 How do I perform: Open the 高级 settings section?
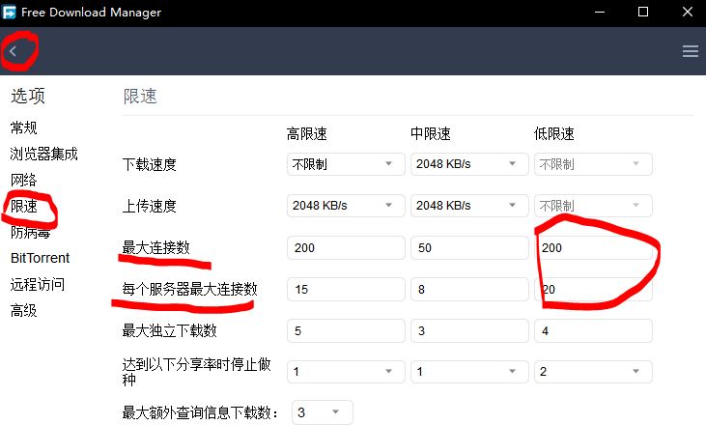[24, 310]
